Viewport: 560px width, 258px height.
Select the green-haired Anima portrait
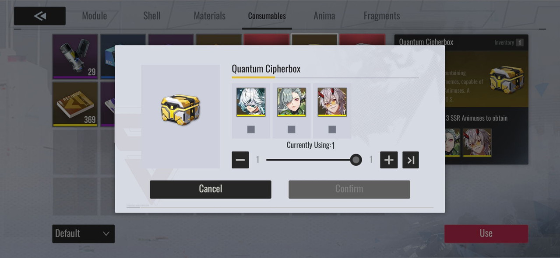(292, 102)
